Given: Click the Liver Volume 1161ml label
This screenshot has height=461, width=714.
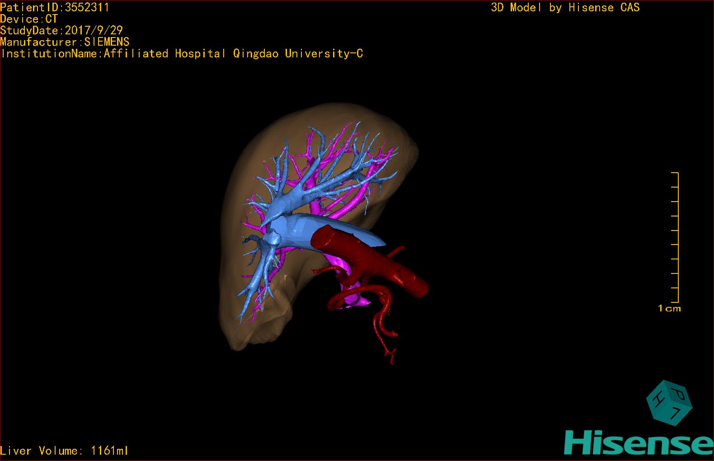Looking at the screenshot, I should 64,451.
